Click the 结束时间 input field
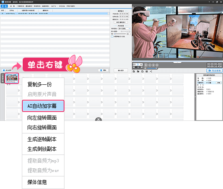223x189 pixels. [x=124, y=17]
